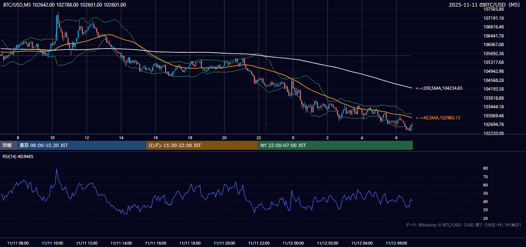
Task: Click the Bitstamp data source note
Action: 463,225
